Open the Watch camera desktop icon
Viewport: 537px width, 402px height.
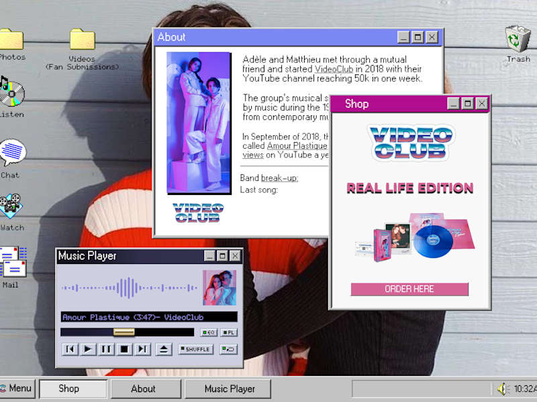pos(11,206)
